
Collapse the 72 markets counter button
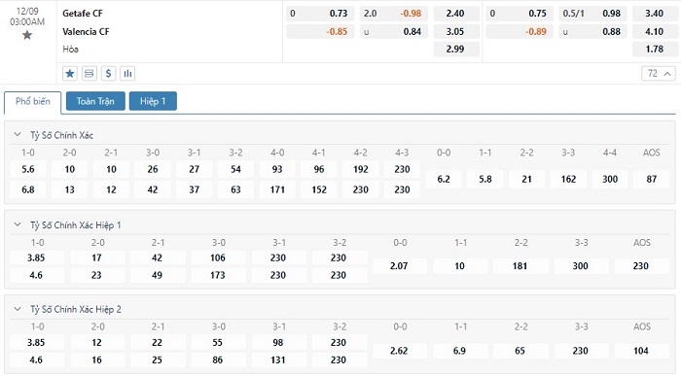click(659, 73)
